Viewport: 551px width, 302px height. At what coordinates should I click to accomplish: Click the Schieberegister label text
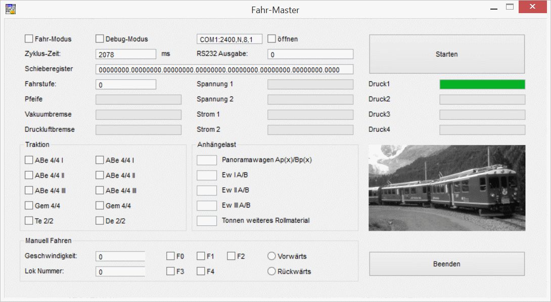pos(49,69)
